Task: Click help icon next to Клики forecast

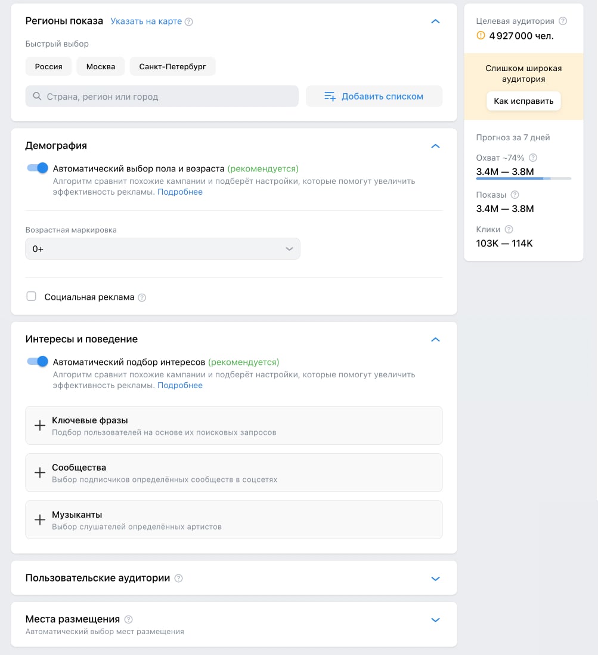Action: 509,229
